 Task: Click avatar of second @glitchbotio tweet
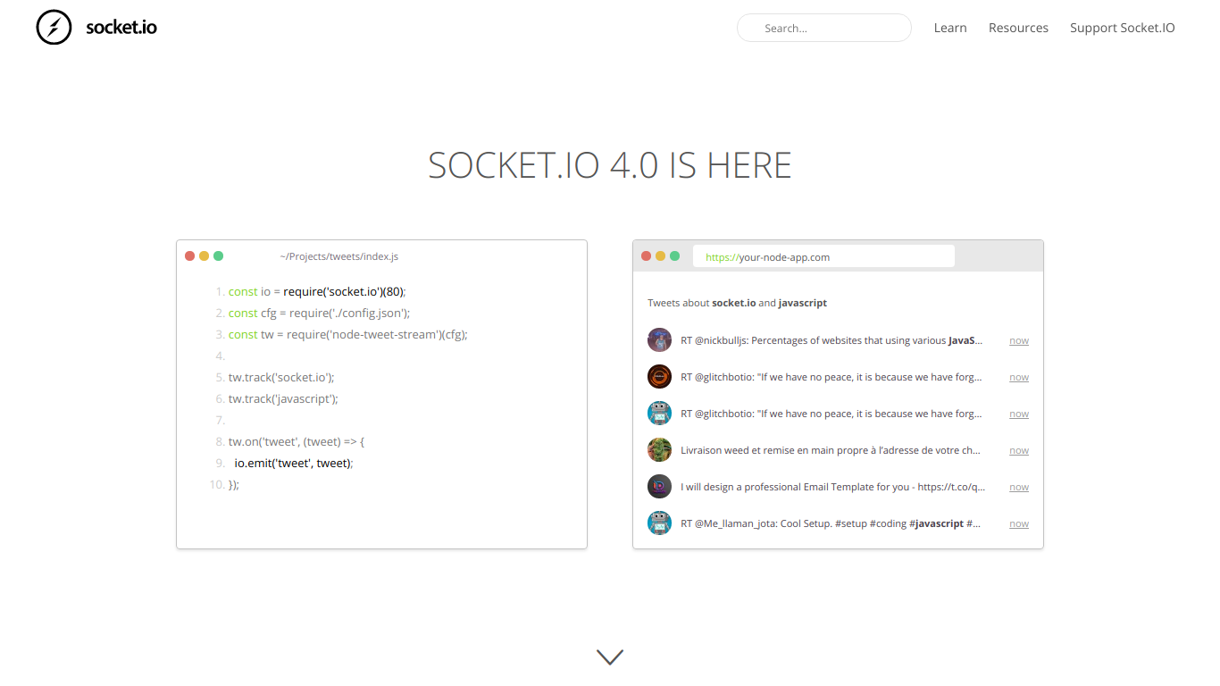click(659, 413)
